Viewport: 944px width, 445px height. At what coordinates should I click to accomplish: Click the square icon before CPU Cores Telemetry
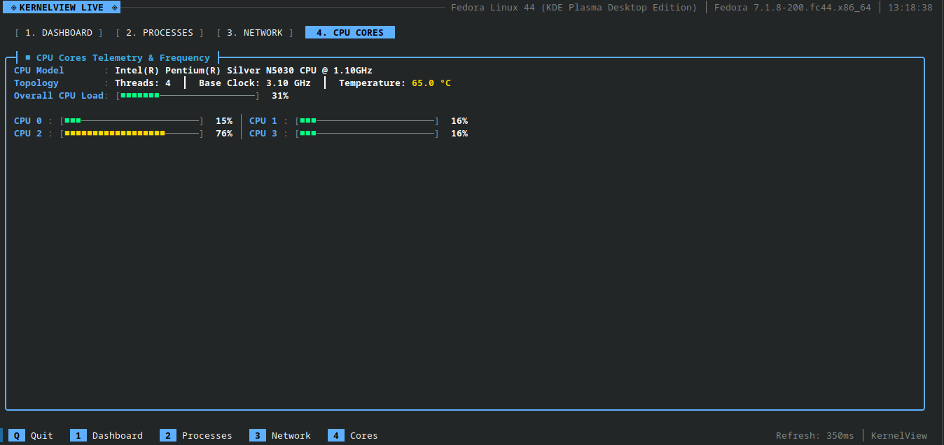[x=28, y=58]
